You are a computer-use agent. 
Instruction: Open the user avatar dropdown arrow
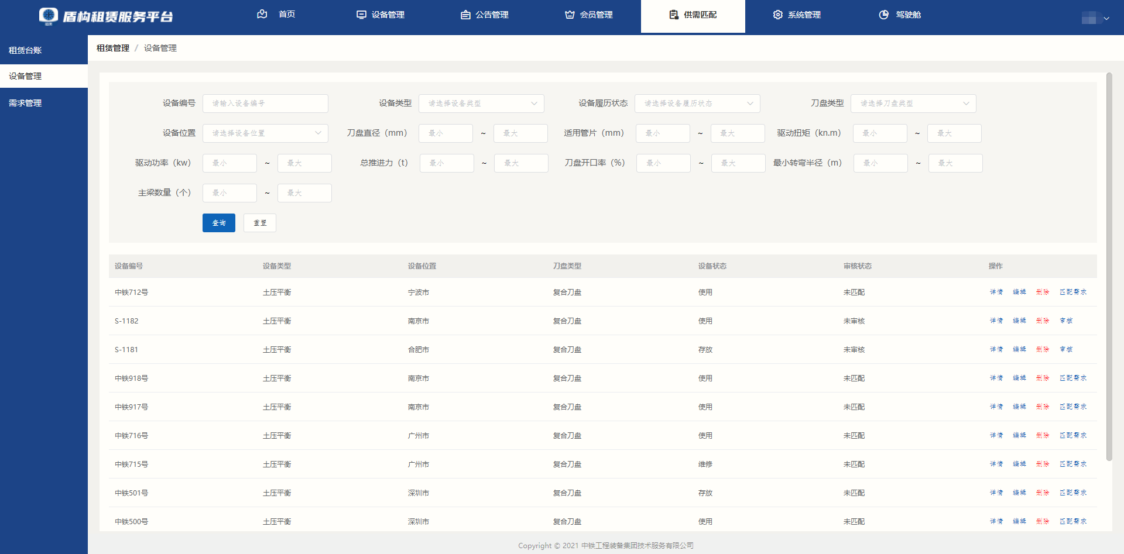click(1106, 19)
